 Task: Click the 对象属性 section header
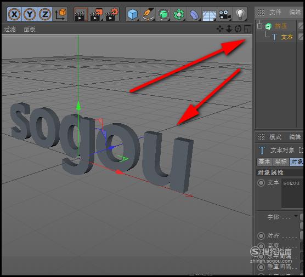click(x=280, y=172)
